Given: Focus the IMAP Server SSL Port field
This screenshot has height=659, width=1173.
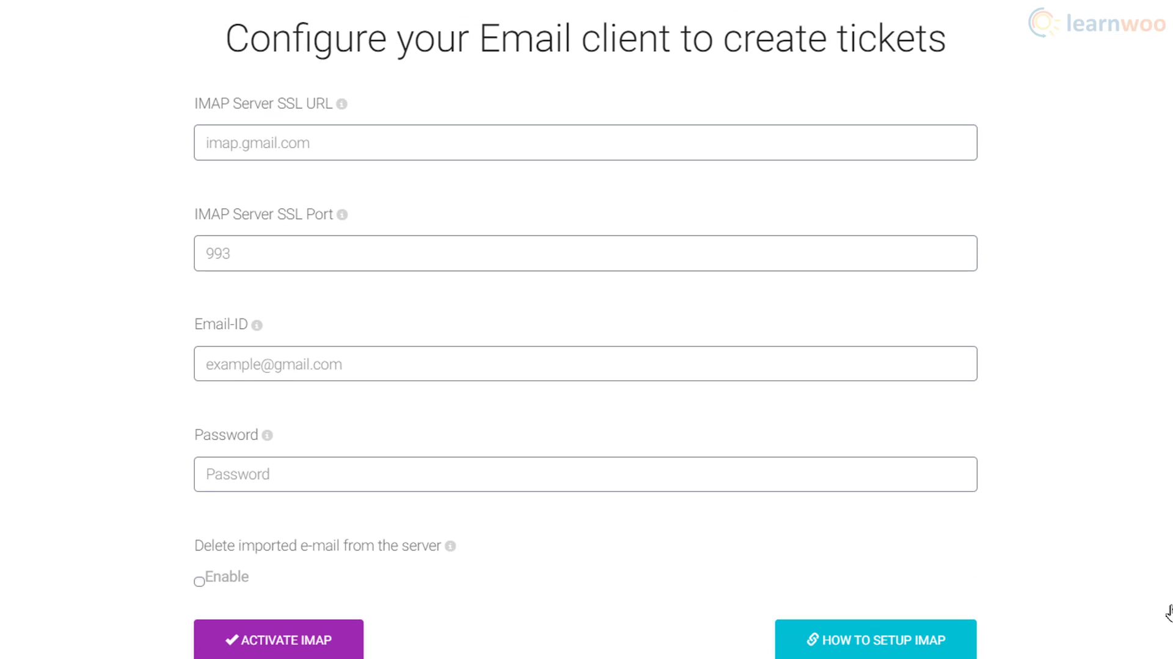Looking at the screenshot, I should [585, 253].
